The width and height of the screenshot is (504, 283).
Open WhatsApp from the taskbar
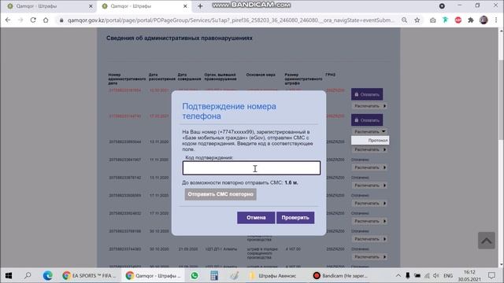click(x=195, y=275)
